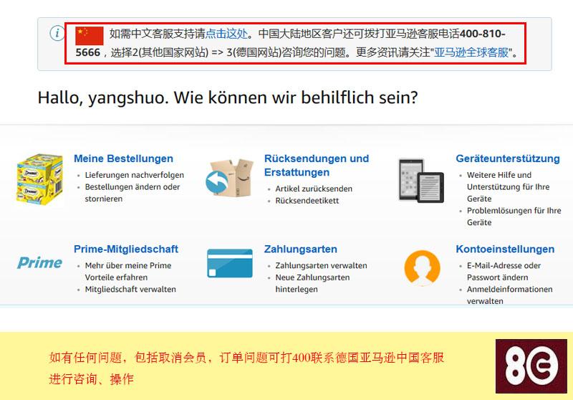Select Problemlösungen für Ihre Geräte
573x400 pixels.
pos(514,216)
